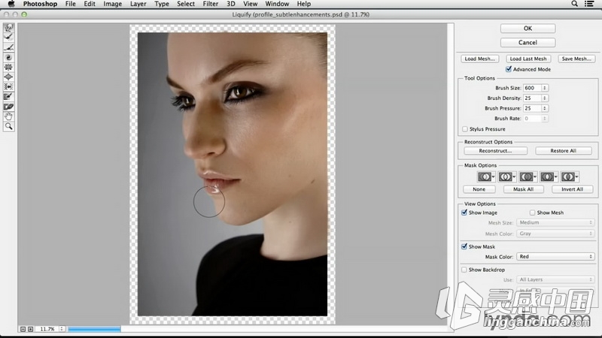This screenshot has width=602, height=338.
Task: Open the Mesh Size dropdown showing Medium
Action: (555, 222)
